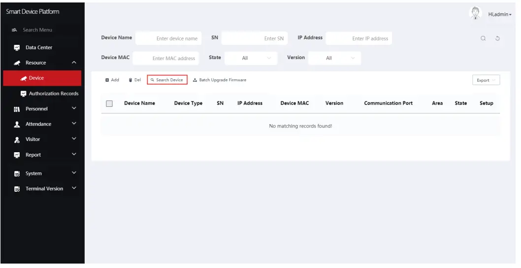
Task: Expand the Visitor menu chevron
Action: (74, 139)
